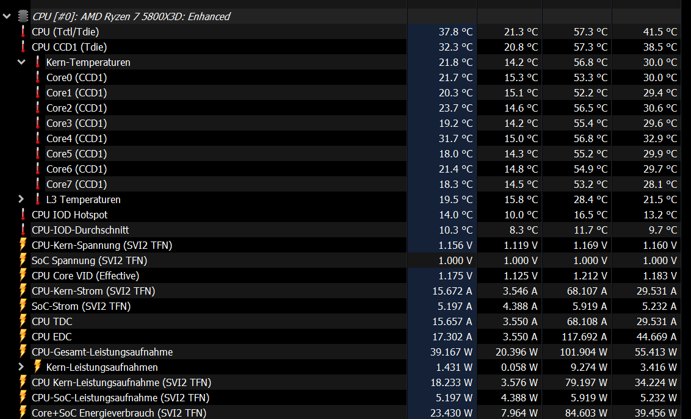Select the CPU TDC row label
The width and height of the screenshot is (691, 419).
click(x=52, y=322)
